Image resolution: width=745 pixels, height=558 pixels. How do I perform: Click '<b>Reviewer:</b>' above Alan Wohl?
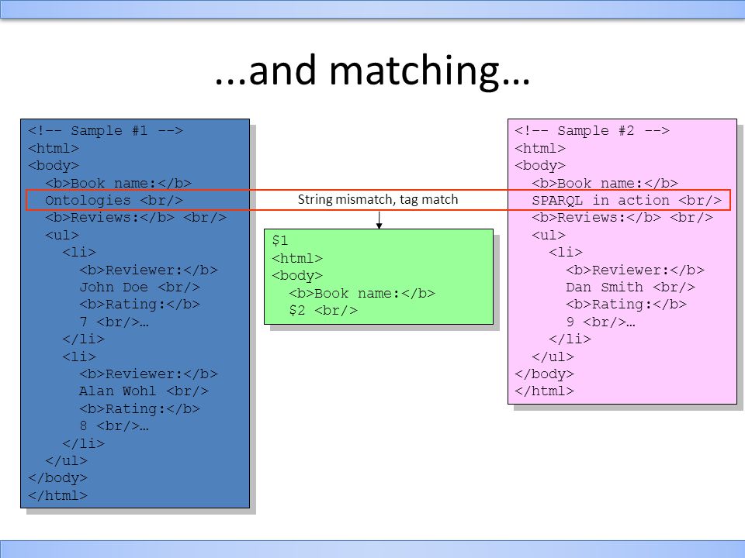point(149,374)
